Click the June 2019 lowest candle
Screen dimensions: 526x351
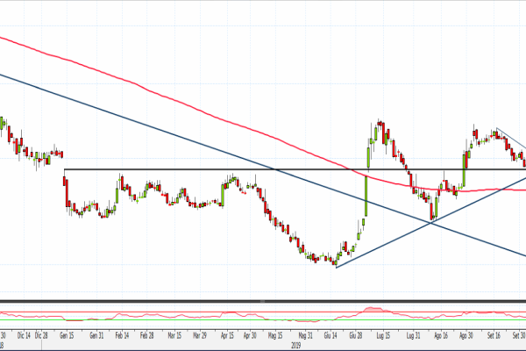point(336,261)
